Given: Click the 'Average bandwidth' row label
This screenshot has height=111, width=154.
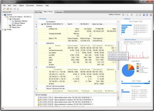Looking at the screenshot, I should (55, 34).
